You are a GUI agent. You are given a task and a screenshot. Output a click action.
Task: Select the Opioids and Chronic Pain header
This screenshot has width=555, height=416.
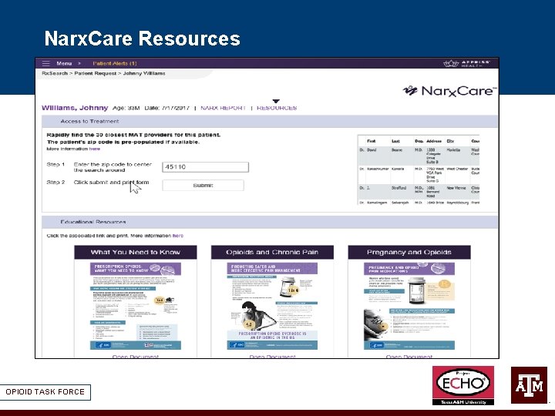click(272, 252)
